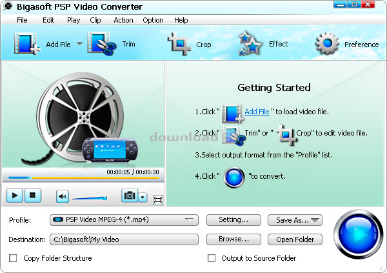This screenshot has height=273, width=387.
Task: Click the Browse... button
Action: 233,239
